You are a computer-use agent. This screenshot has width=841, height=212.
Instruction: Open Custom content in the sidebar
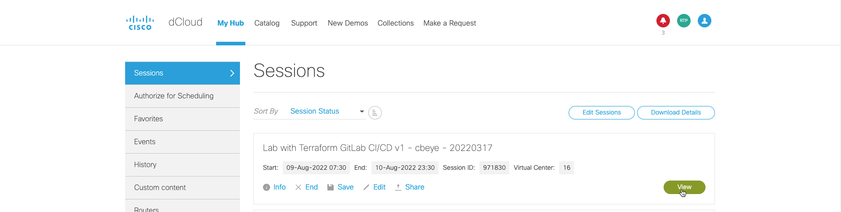click(182, 188)
